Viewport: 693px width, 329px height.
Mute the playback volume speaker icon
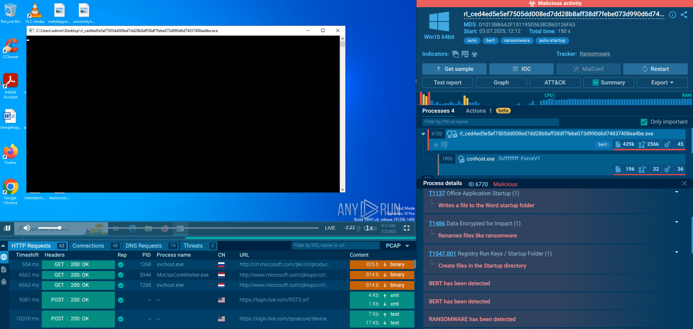click(27, 228)
